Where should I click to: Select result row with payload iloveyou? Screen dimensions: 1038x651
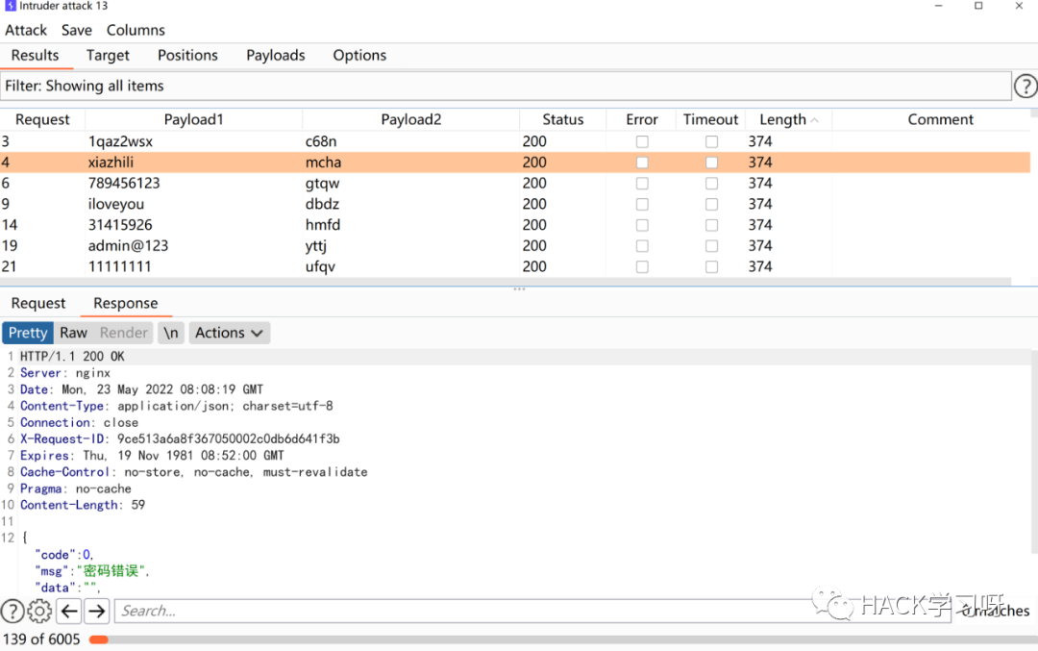point(515,204)
